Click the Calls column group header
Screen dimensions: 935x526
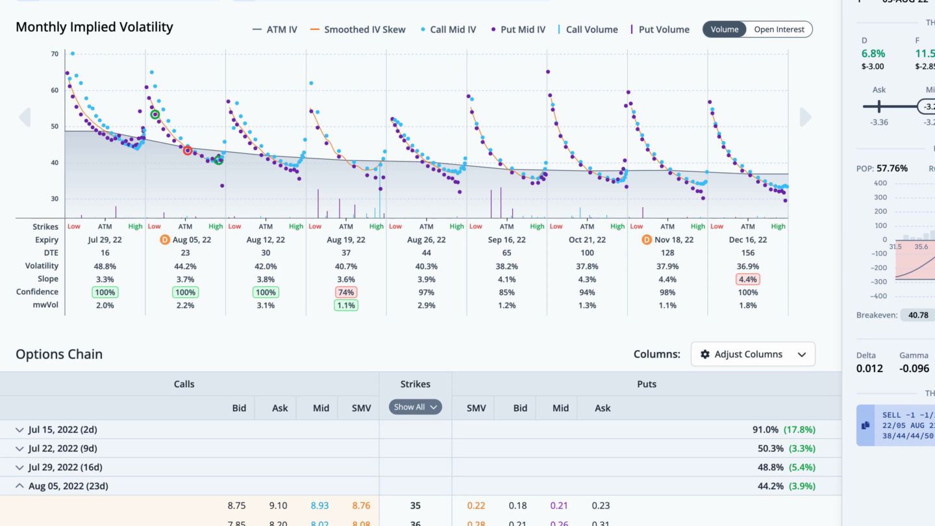click(184, 384)
